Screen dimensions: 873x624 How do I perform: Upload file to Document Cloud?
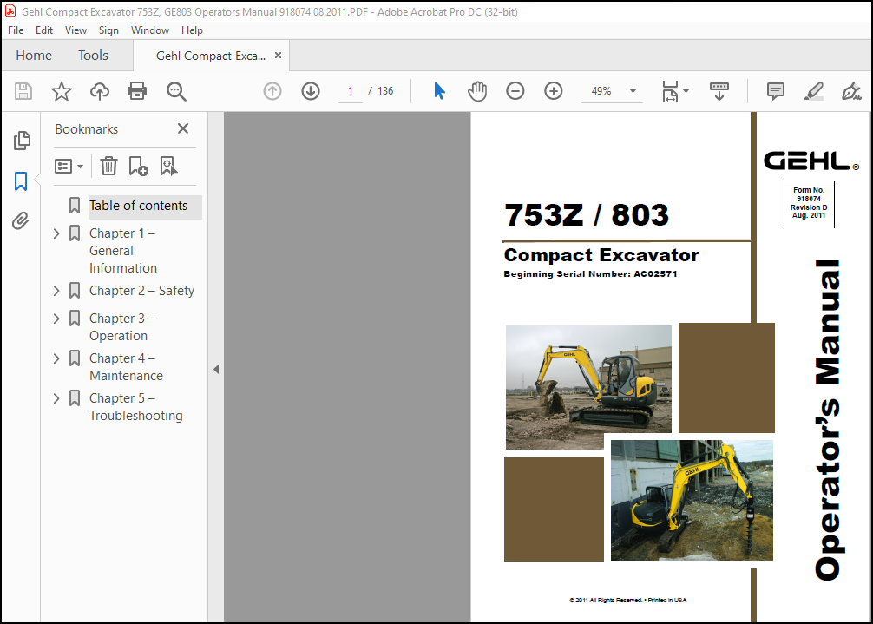coord(100,91)
